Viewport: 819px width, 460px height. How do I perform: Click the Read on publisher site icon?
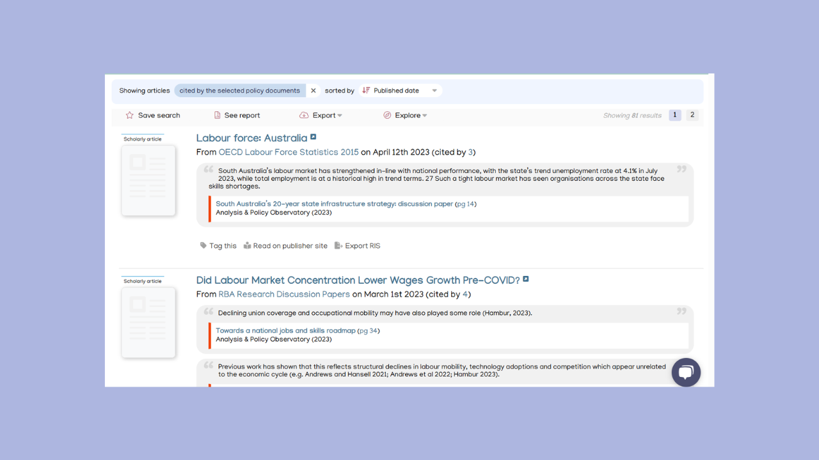pyautogui.click(x=247, y=246)
